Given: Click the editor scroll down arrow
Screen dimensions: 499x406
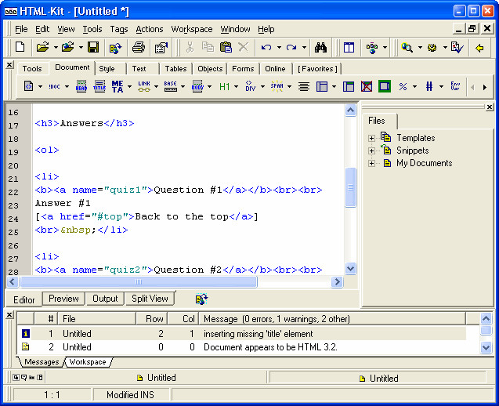Looking at the screenshot, I should [x=350, y=268].
